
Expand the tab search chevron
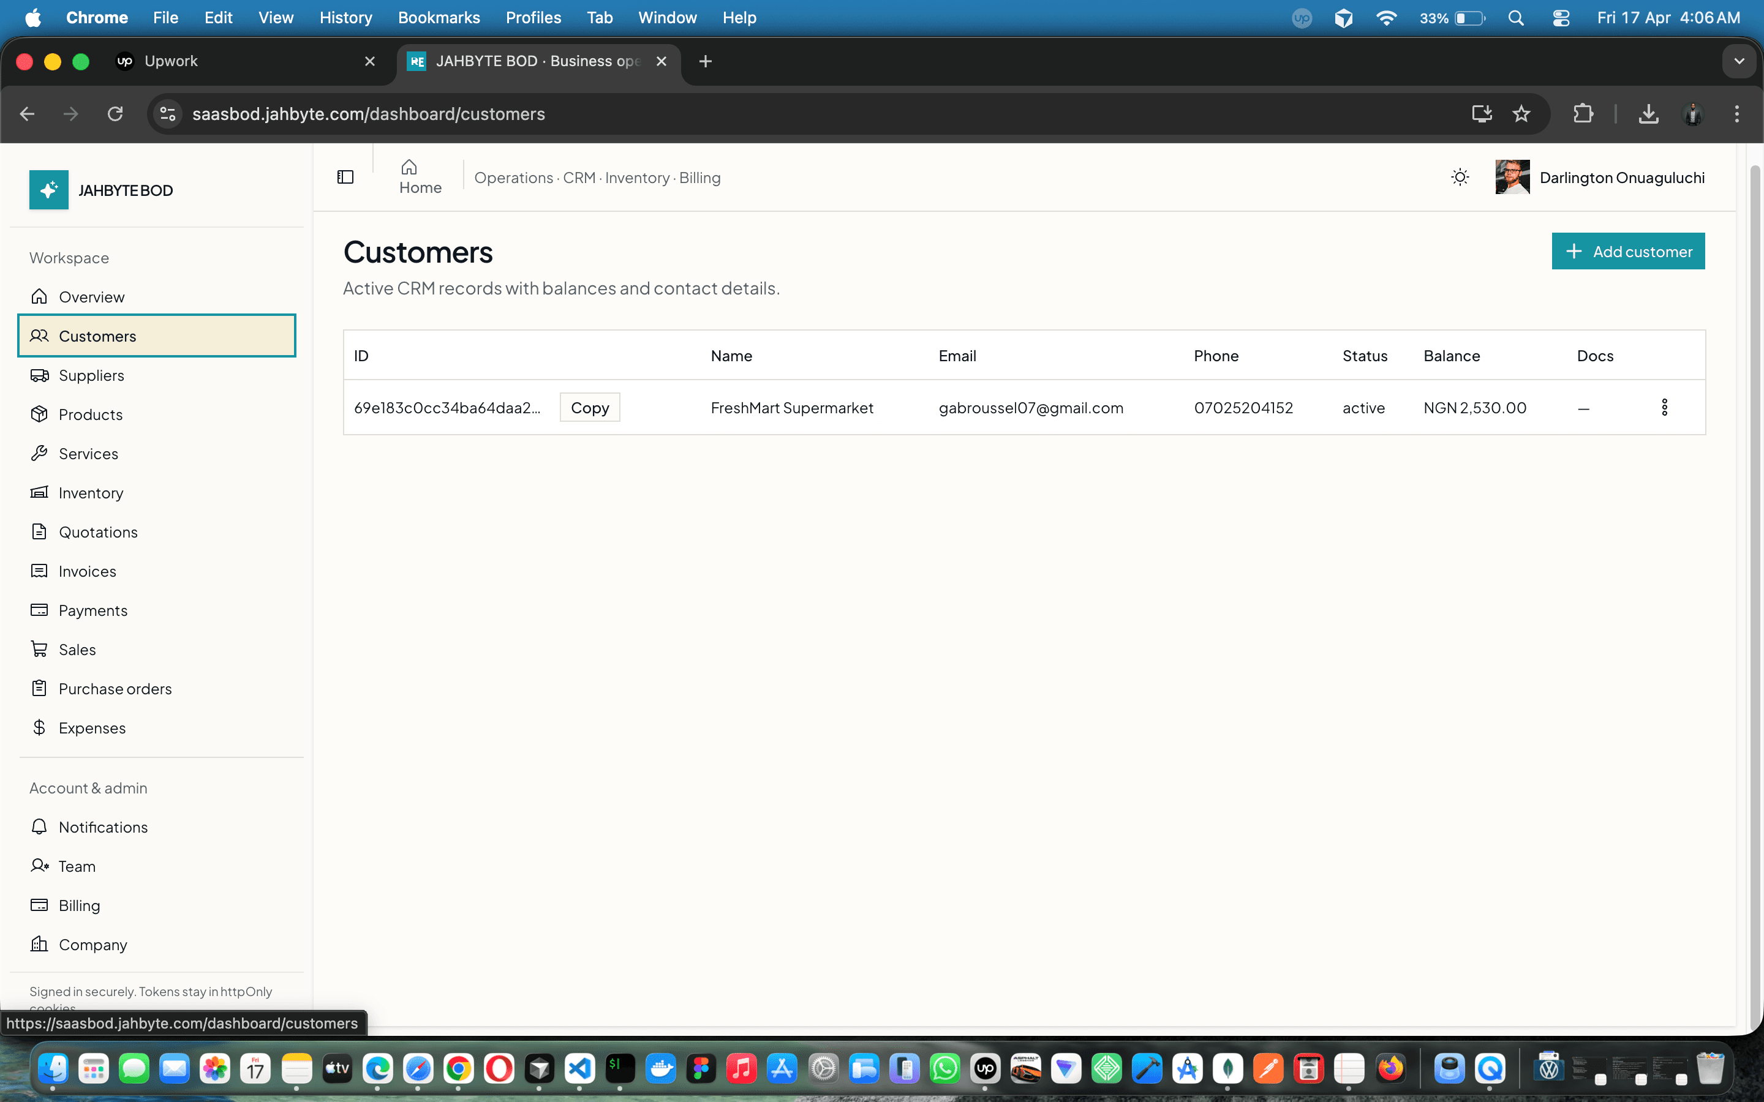[x=1740, y=61]
